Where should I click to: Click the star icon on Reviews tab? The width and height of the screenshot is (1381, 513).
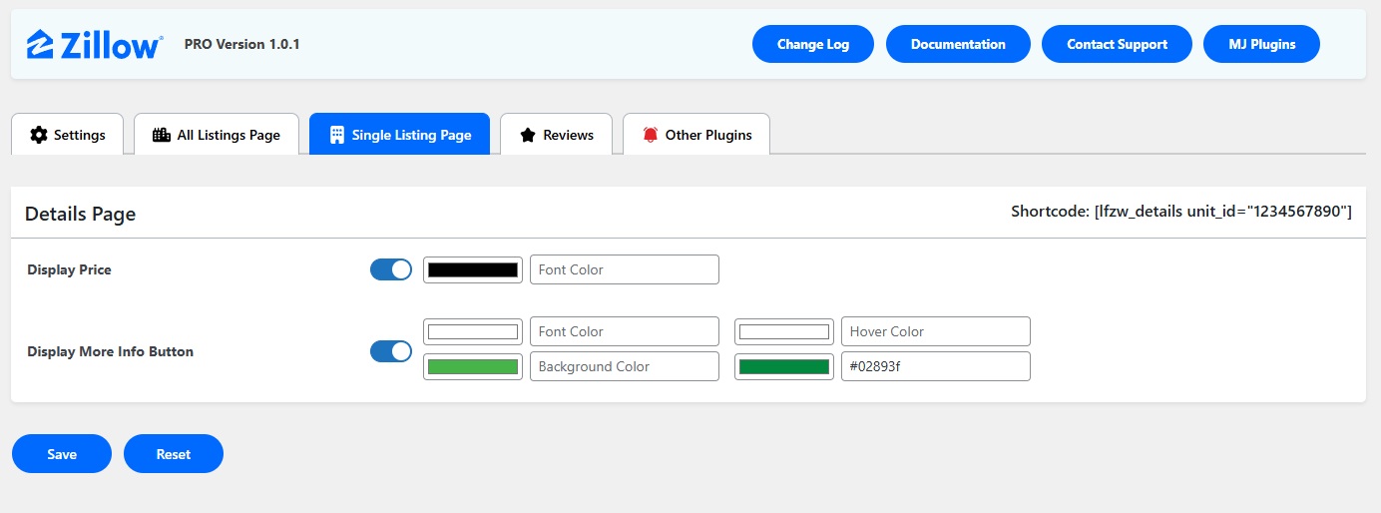coord(528,135)
